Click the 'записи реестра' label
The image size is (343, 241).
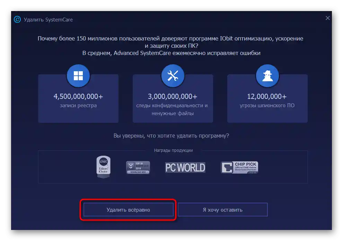pyautogui.click(x=78, y=105)
